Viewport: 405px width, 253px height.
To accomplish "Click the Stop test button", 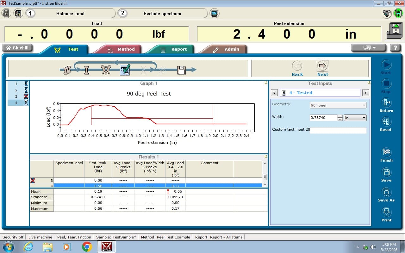I will tap(386, 86).
